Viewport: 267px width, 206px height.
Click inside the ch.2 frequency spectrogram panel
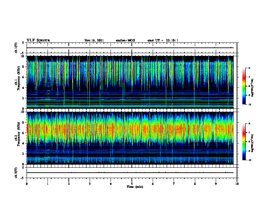tap(130, 138)
